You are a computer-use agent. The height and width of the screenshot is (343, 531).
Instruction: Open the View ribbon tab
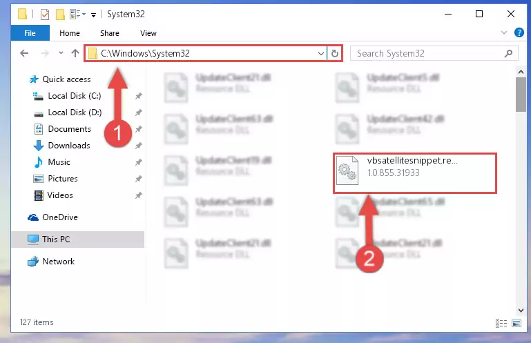pyautogui.click(x=148, y=33)
